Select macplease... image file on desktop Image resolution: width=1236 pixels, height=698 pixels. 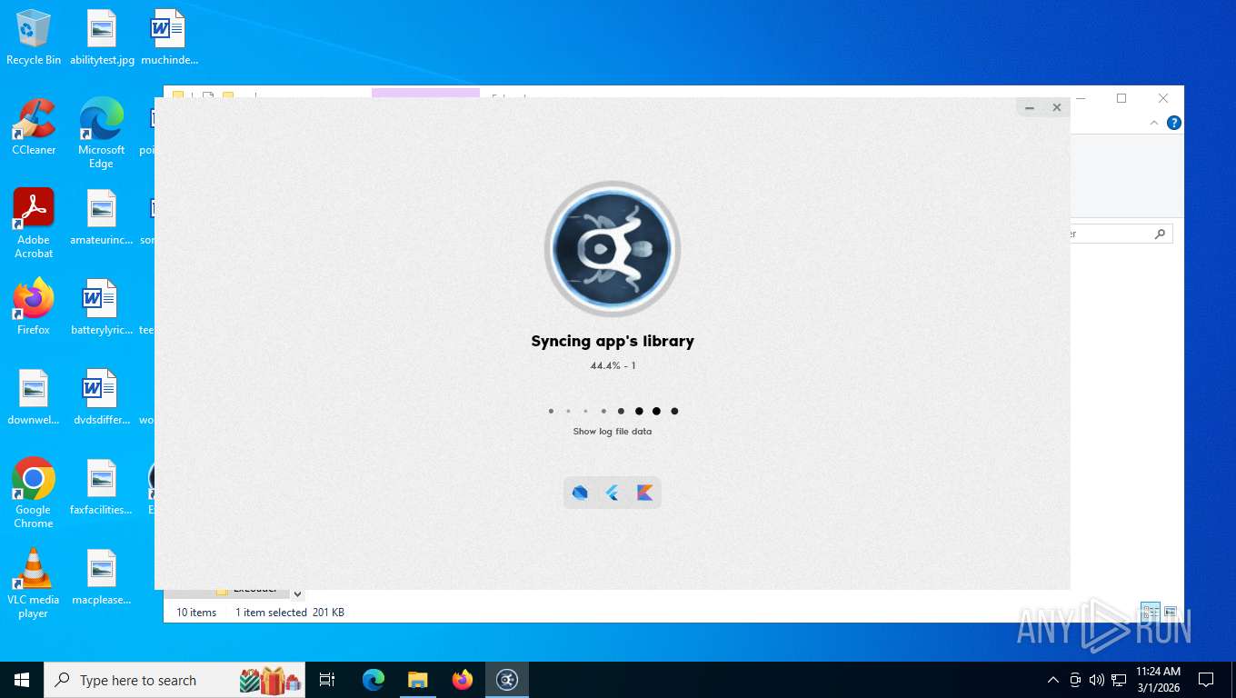[x=102, y=577]
